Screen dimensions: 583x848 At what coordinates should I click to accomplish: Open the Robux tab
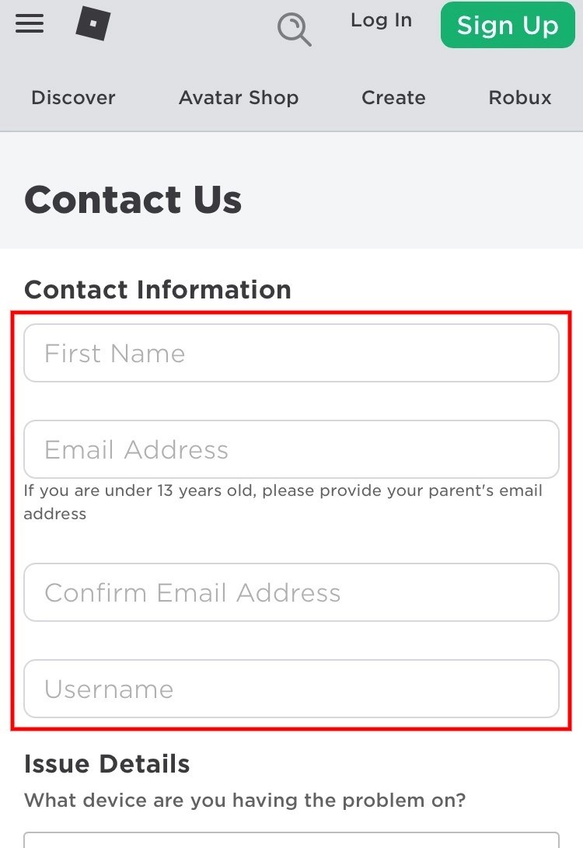click(520, 98)
